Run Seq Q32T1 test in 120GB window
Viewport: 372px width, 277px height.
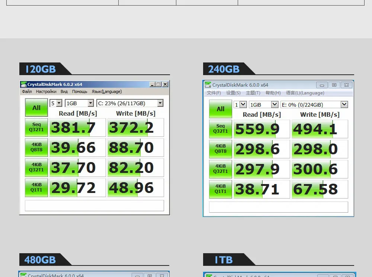[x=36, y=128]
